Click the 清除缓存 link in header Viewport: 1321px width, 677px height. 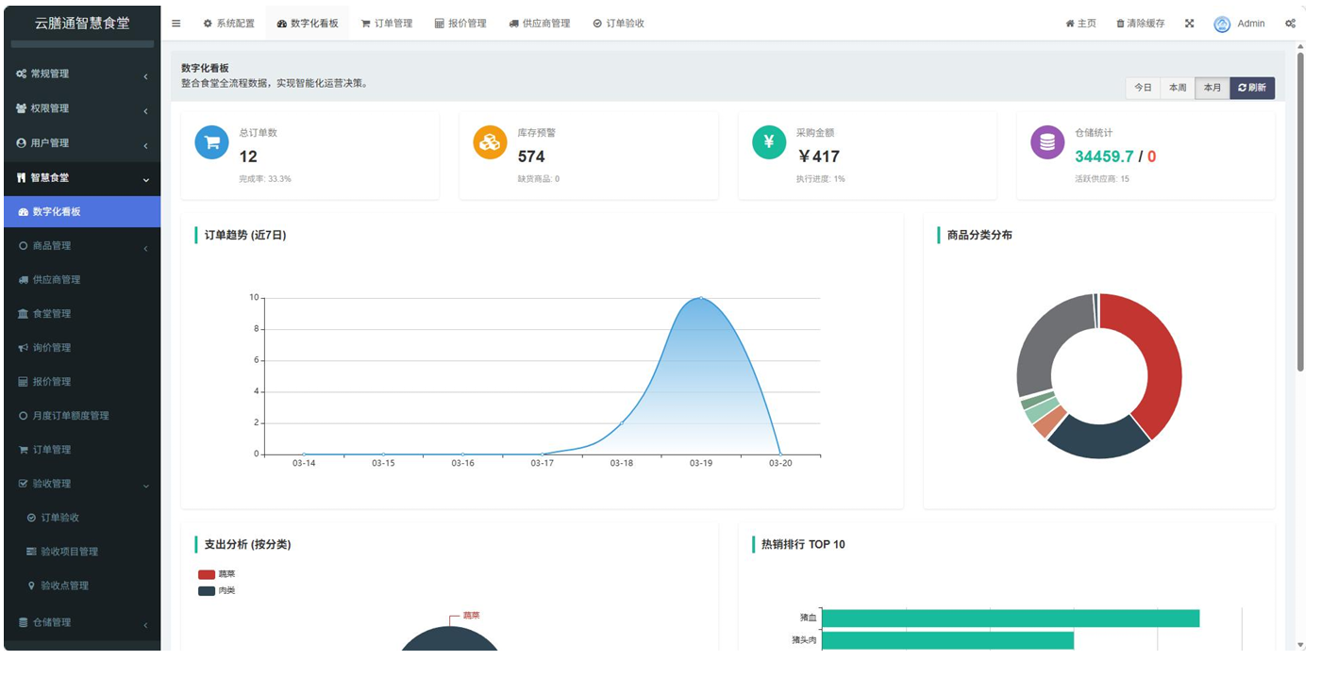1140,24
